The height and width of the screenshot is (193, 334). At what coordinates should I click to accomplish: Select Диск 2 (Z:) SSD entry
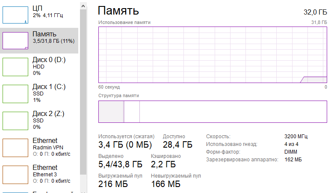tap(49, 120)
